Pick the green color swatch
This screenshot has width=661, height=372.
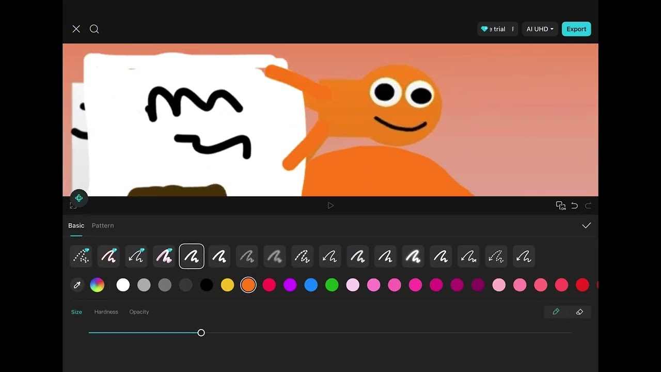tap(332, 285)
